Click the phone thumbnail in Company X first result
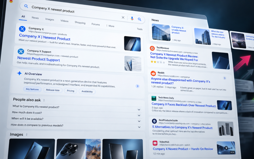The width and height of the screenshot is (254, 159). (x=132, y=44)
